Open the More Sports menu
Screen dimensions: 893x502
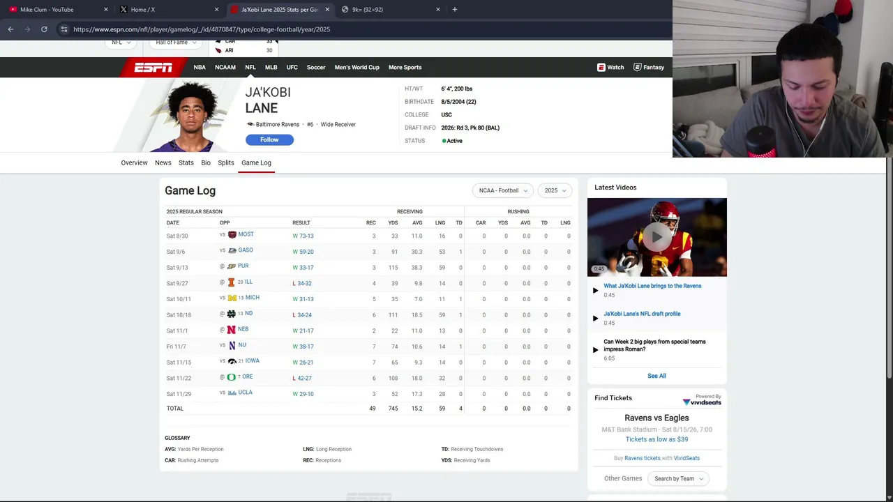tap(405, 67)
